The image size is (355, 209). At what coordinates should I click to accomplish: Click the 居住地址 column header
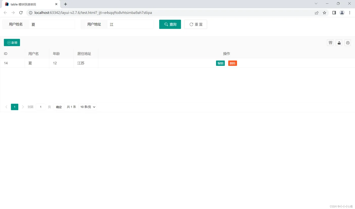86,54
